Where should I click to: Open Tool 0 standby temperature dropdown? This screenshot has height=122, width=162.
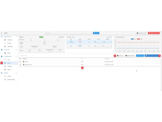coord(111,42)
